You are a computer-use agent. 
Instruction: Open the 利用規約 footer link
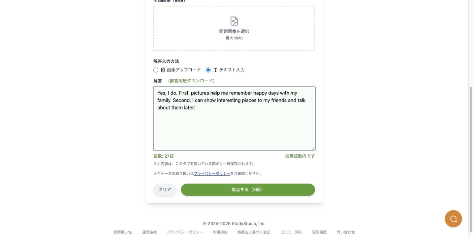point(220,232)
